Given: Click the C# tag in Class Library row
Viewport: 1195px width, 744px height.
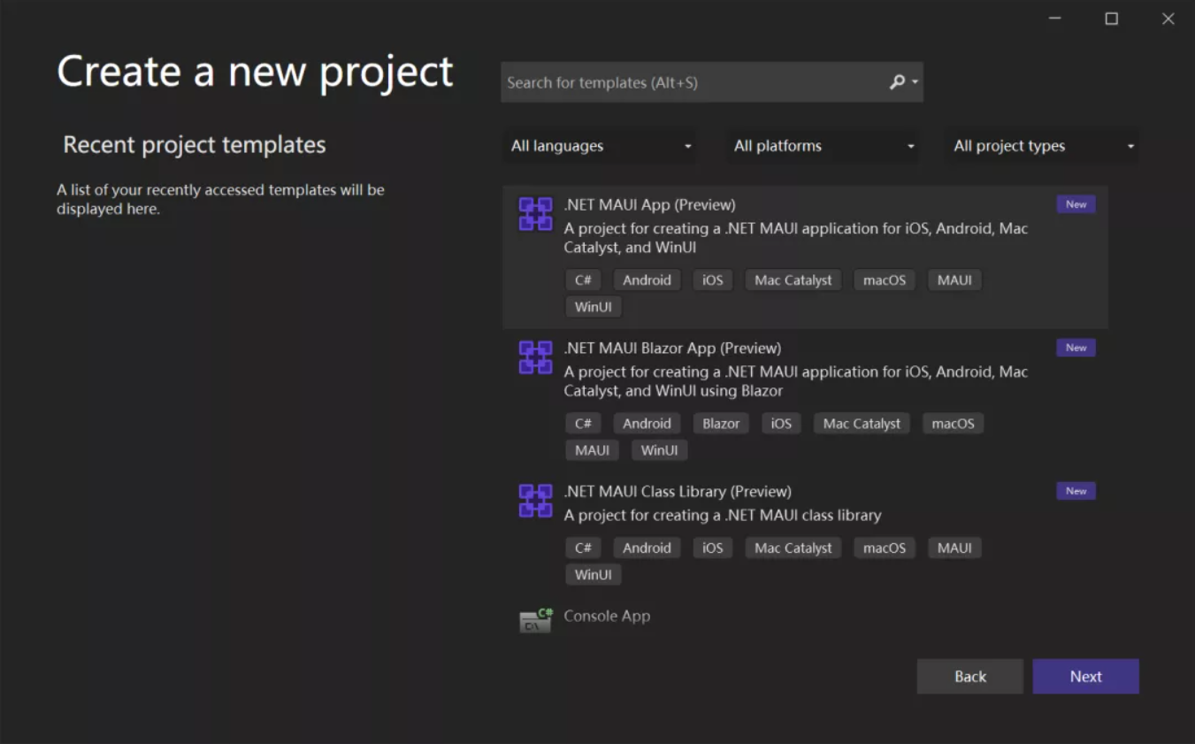Looking at the screenshot, I should (583, 548).
